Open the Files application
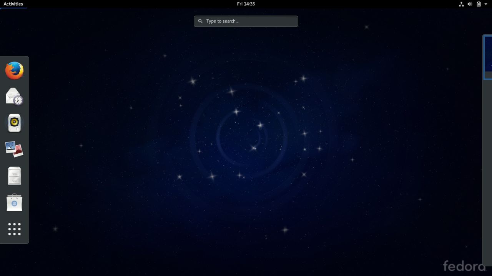Viewport: 492px width, 276px height. pos(14,175)
